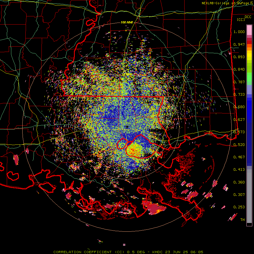The width and height of the screenshot is (254, 254).
Task: Select the TH threshold label
Action: pyautogui.click(x=242, y=220)
